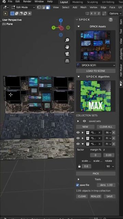Choose the Tweak selection tool icon
Viewport: 123px width, 219px height.
point(5,14)
